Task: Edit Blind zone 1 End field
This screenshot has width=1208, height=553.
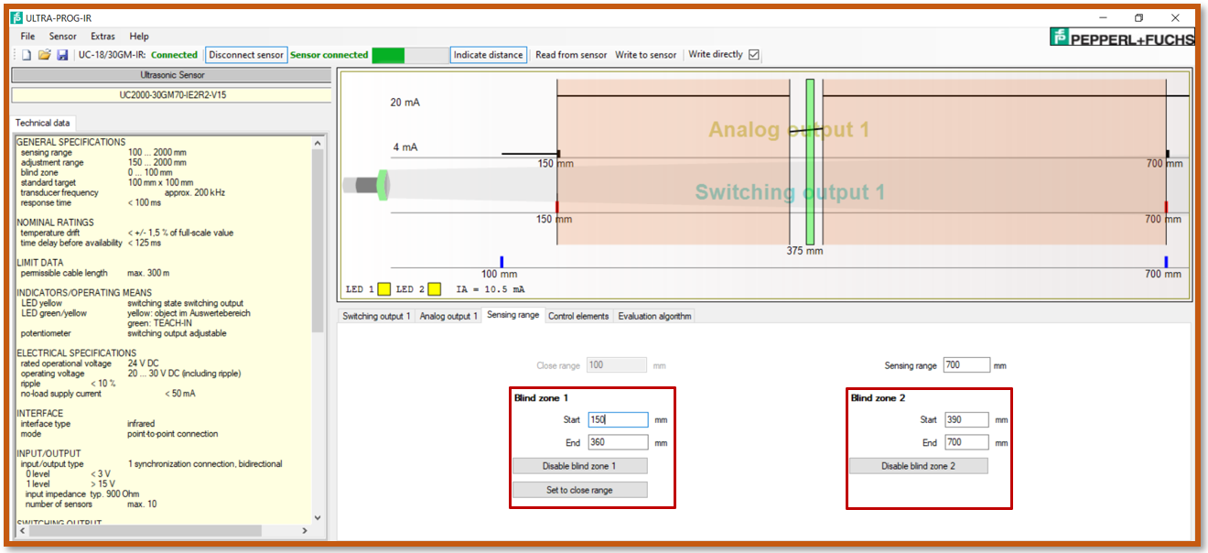Action: [x=618, y=442]
